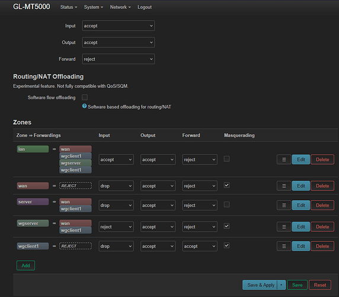Click the drag handle icon for wan zone
Image resolution: width=339 pixels, height=297 pixels.
click(284, 186)
